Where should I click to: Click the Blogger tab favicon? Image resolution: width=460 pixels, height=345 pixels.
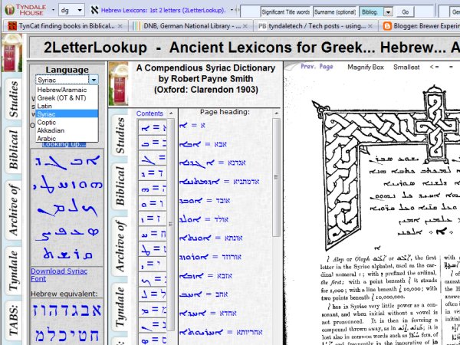coord(387,26)
